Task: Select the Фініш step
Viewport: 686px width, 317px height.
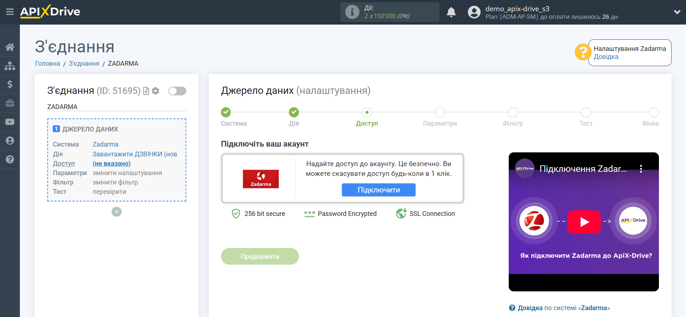Action: point(654,112)
